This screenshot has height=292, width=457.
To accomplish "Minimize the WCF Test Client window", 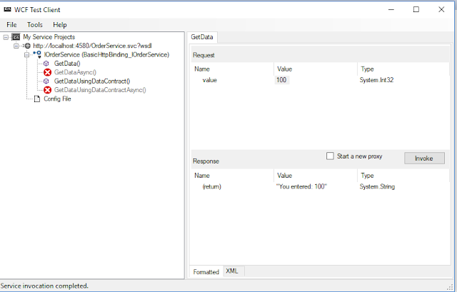I will (x=391, y=9).
